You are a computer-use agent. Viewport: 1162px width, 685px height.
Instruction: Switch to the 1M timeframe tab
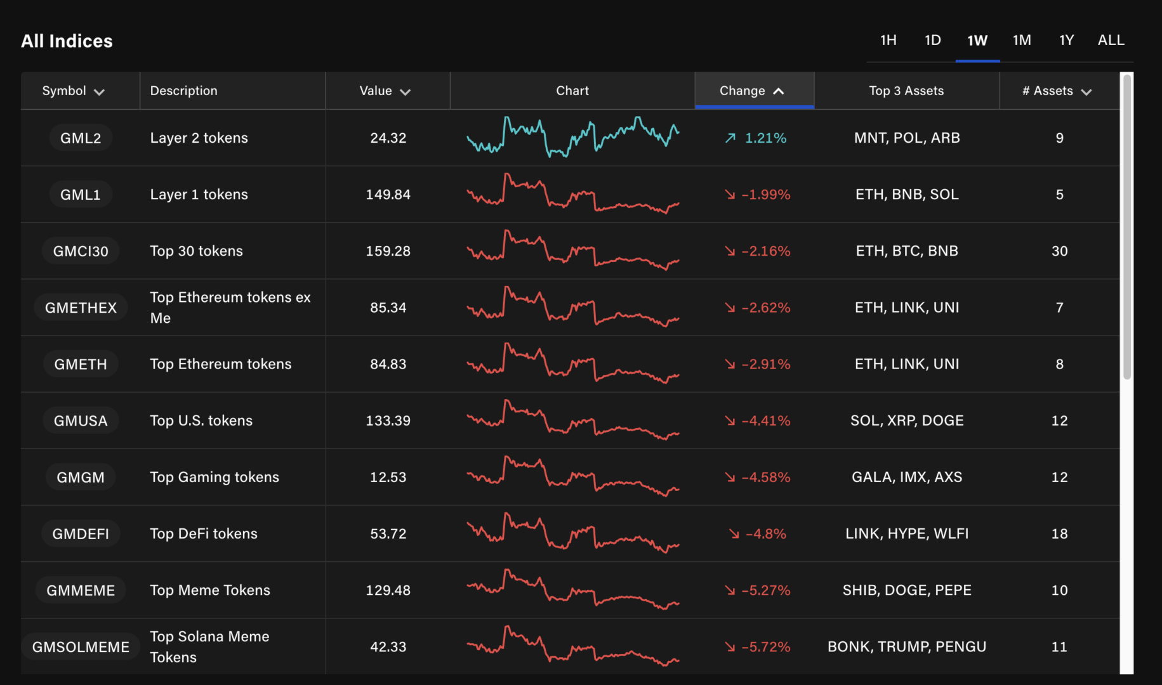coord(1022,40)
